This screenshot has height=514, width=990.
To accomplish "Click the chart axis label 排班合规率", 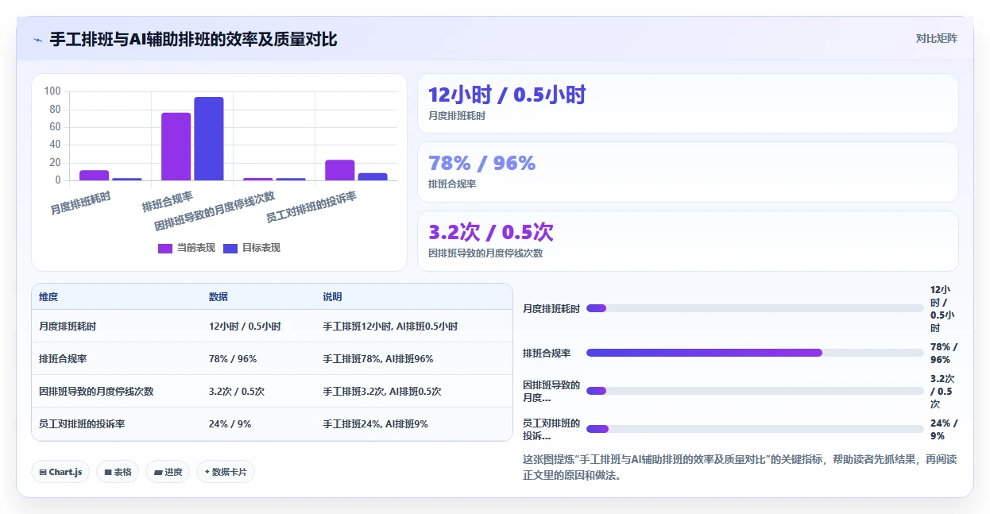I will click(x=168, y=201).
